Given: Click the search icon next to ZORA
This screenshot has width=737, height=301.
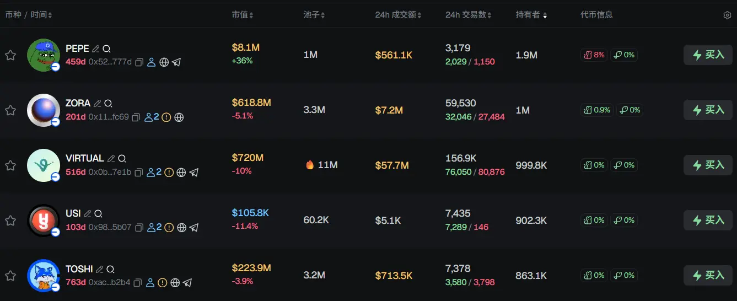Looking at the screenshot, I should 108,104.
